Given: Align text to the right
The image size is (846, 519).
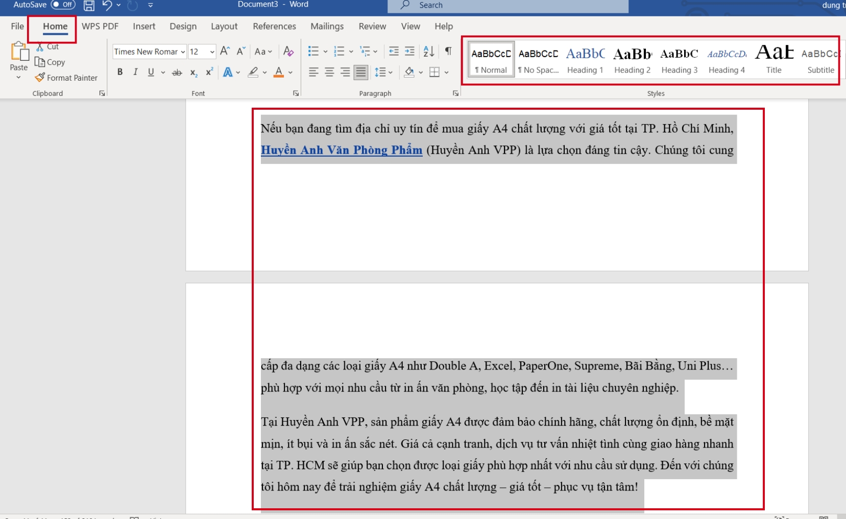Looking at the screenshot, I should (345, 72).
